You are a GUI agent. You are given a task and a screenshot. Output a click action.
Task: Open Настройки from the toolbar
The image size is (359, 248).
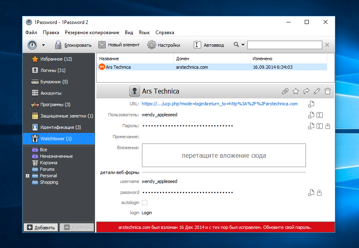(164, 45)
